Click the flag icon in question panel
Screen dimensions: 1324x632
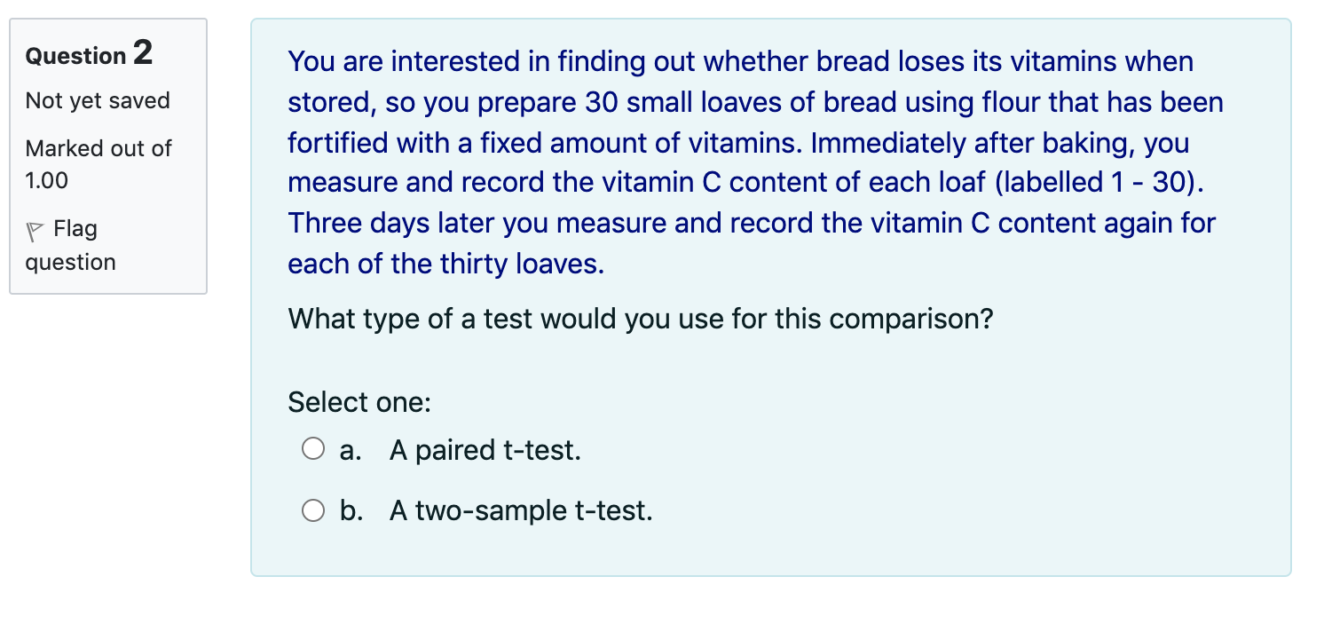(x=35, y=231)
